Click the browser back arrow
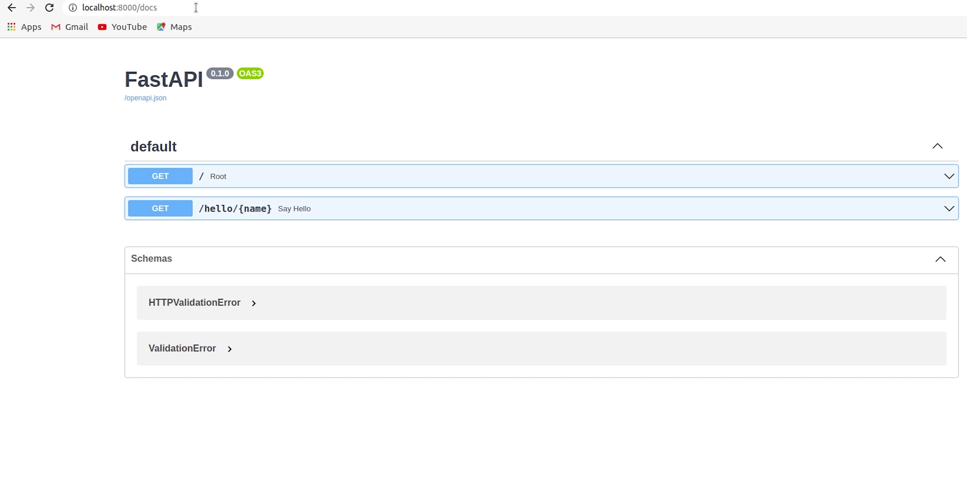This screenshot has width=967, height=500. coord(12,8)
